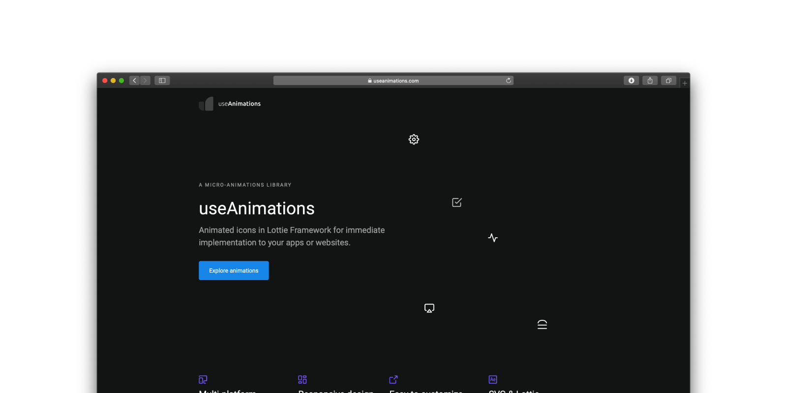Toggle the Safari sidebar
This screenshot has width=787, height=393.
[162, 81]
